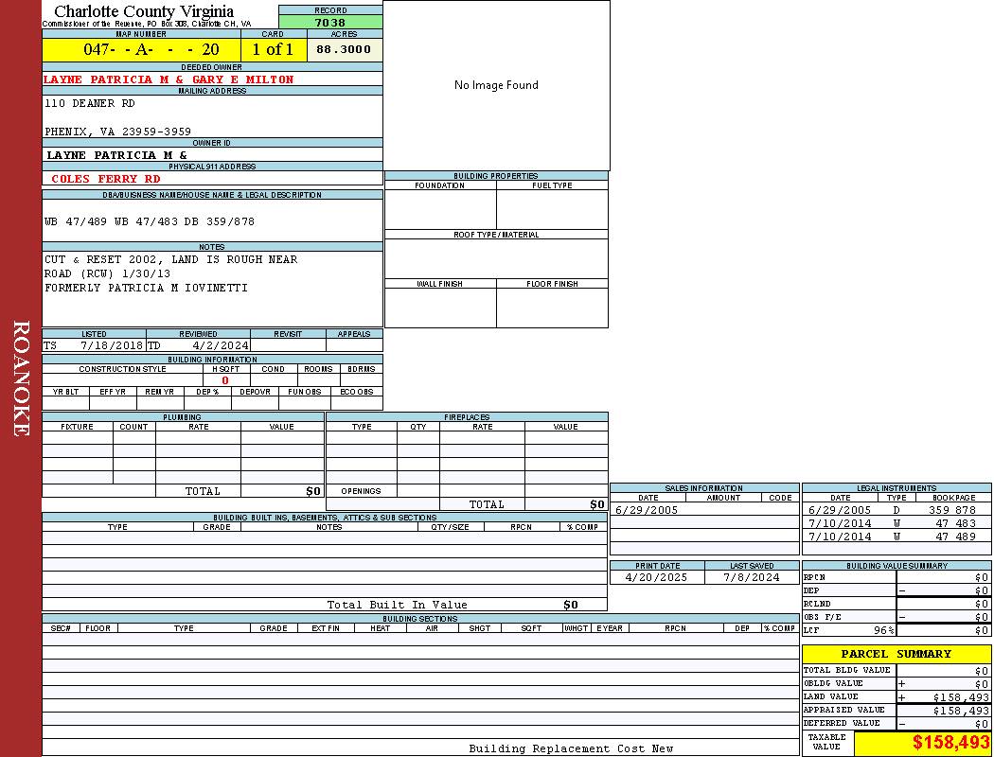The height and width of the screenshot is (757, 994).
Task: Select the listed date 7/18/2018
Action: pos(111,346)
